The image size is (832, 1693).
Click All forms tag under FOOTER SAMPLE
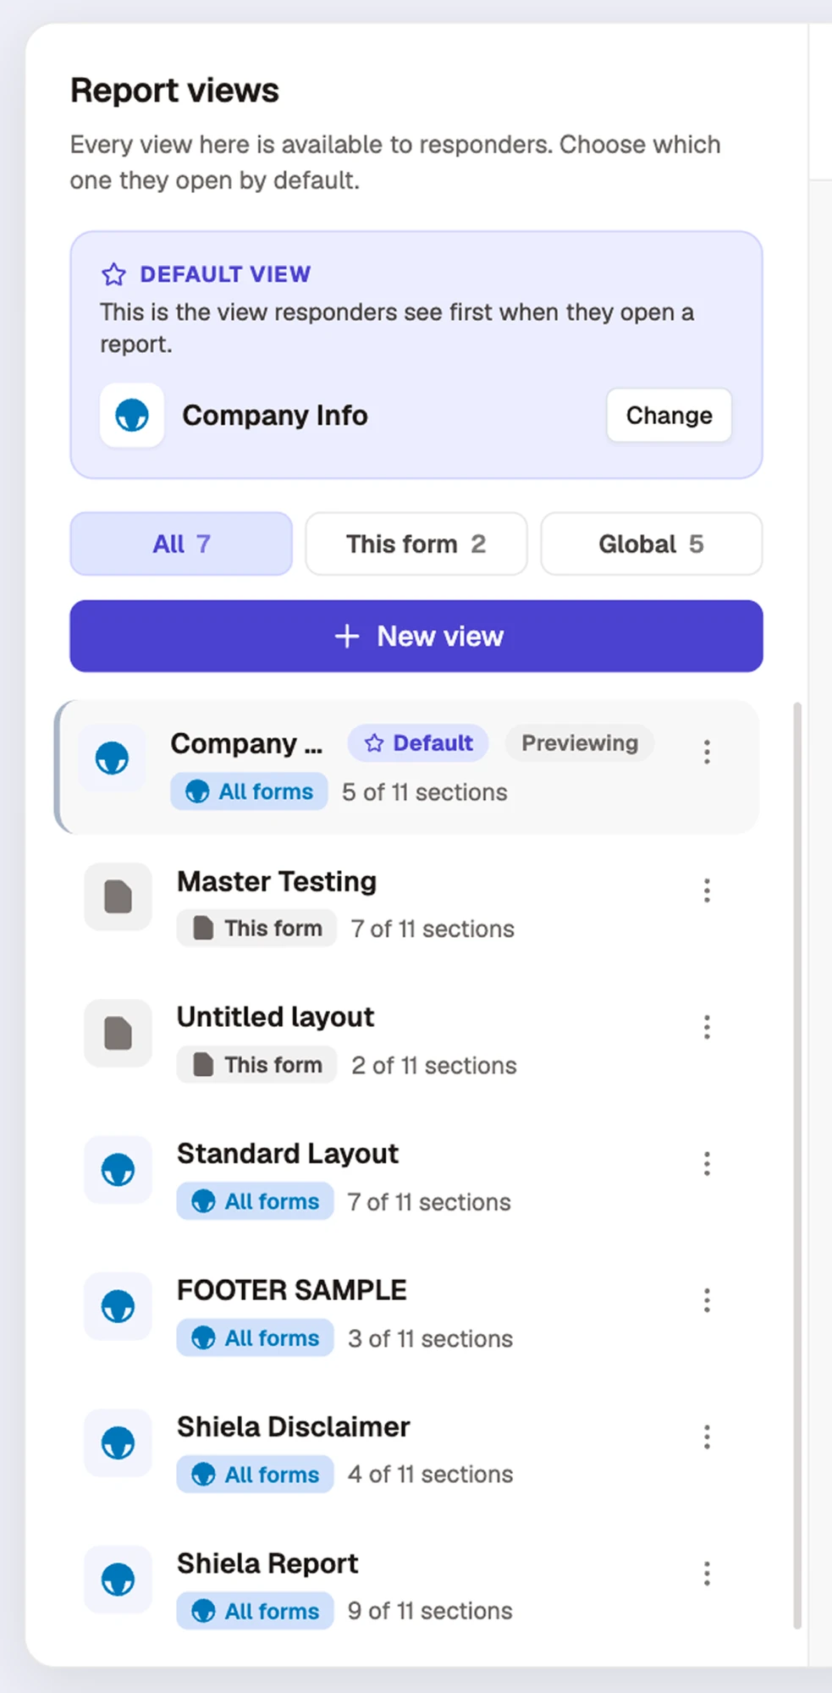(255, 1338)
